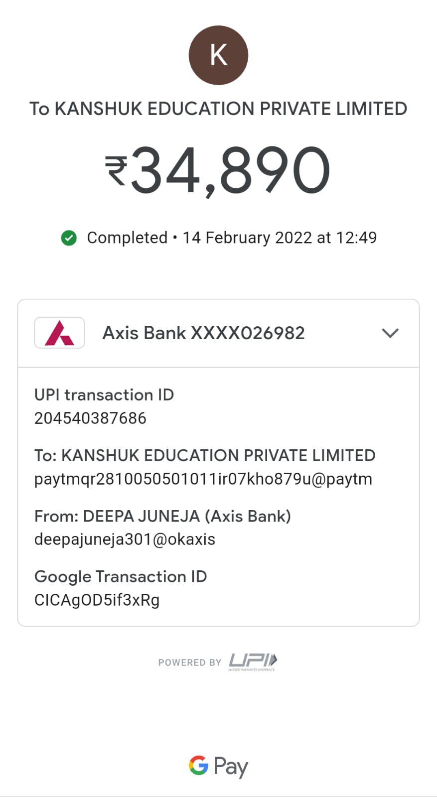Click the "Pay" wordmark at bottom
The width and height of the screenshot is (437, 797).
point(231,766)
